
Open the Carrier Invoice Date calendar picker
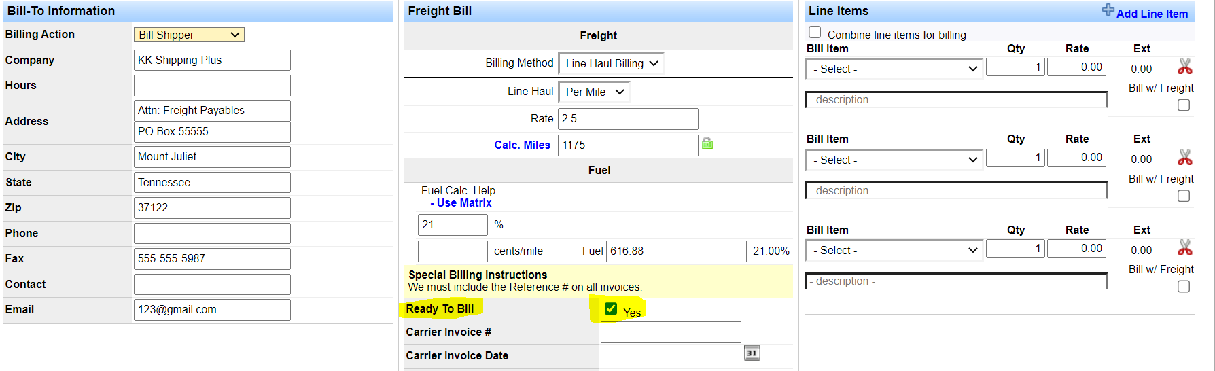coord(752,353)
